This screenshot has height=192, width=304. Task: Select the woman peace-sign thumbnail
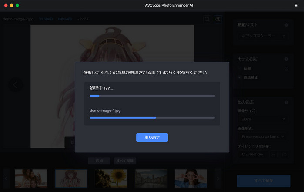(x=191, y=179)
